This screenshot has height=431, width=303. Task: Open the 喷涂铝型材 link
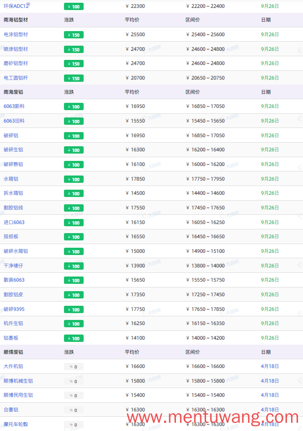coord(16,49)
